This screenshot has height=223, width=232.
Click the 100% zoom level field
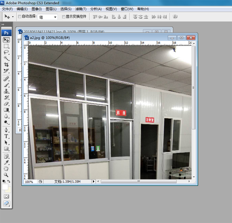(x=29, y=182)
